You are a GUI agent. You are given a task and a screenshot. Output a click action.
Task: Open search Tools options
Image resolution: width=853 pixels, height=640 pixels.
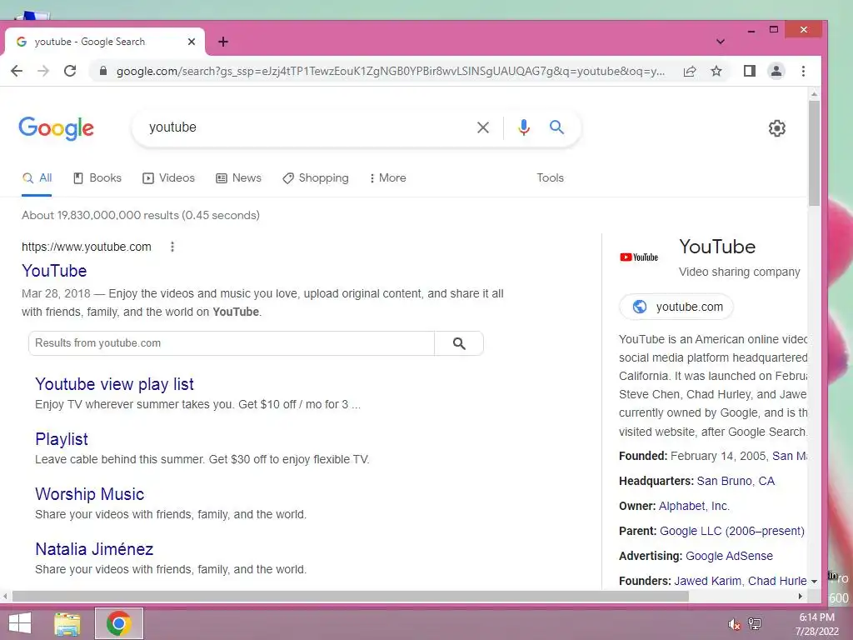tap(550, 178)
